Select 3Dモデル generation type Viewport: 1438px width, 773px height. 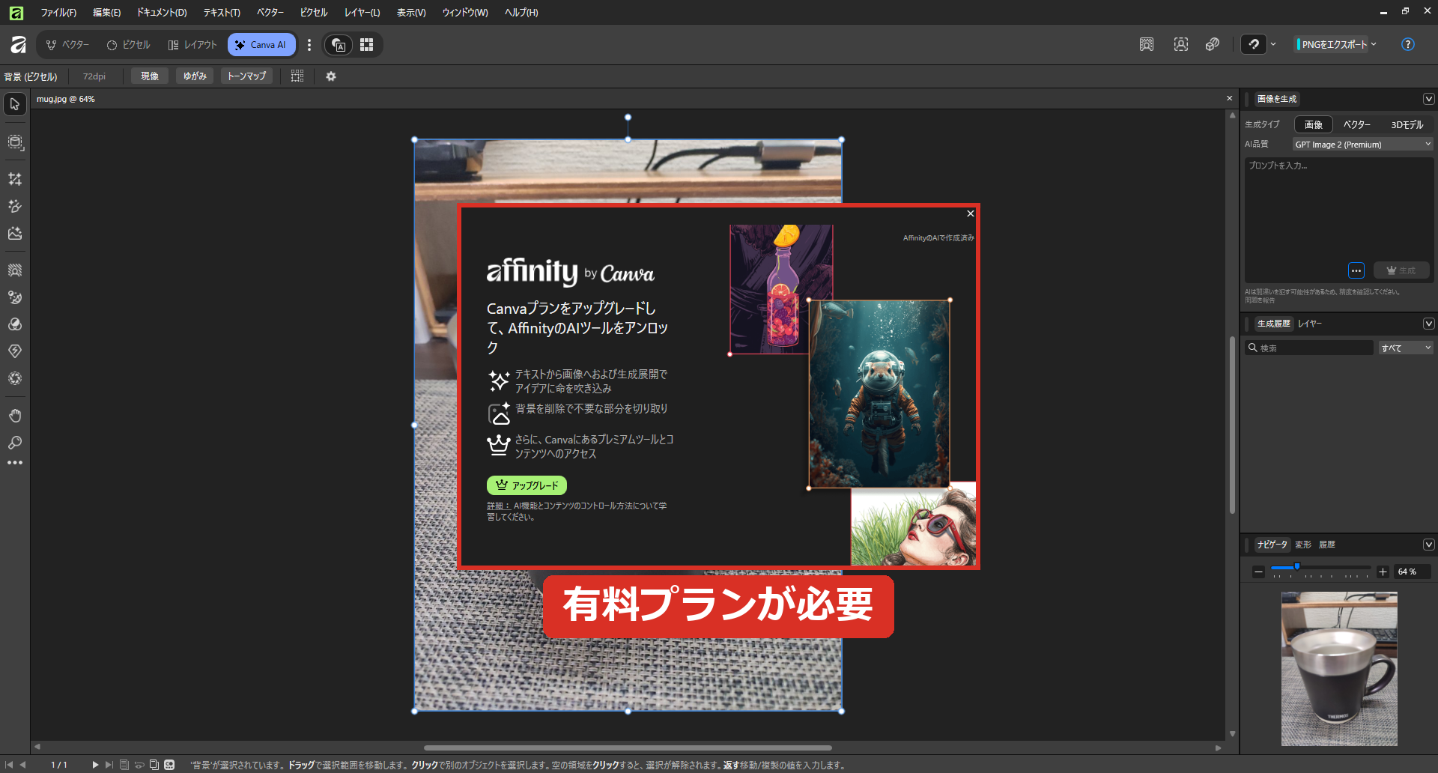point(1407,125)
